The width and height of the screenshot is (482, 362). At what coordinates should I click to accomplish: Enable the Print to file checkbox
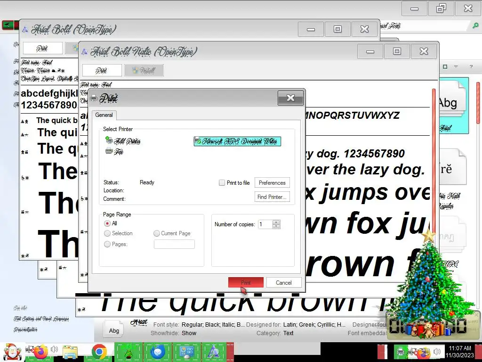(x=222, y=182)
